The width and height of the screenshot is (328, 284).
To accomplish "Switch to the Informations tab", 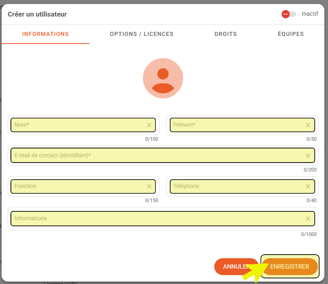I will (x=46, y=34).
